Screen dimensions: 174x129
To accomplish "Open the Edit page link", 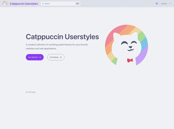I will pos(32,92).
